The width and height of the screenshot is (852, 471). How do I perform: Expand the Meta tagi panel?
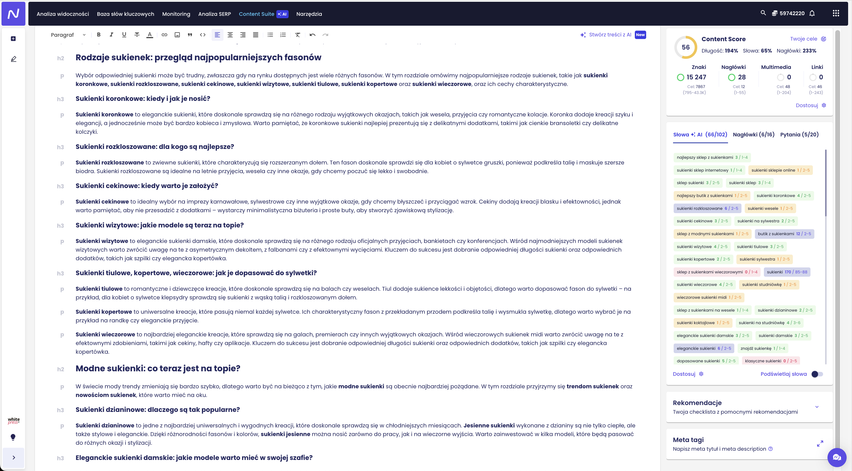820,444
